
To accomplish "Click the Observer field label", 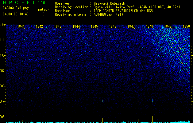I will point(62,3).
